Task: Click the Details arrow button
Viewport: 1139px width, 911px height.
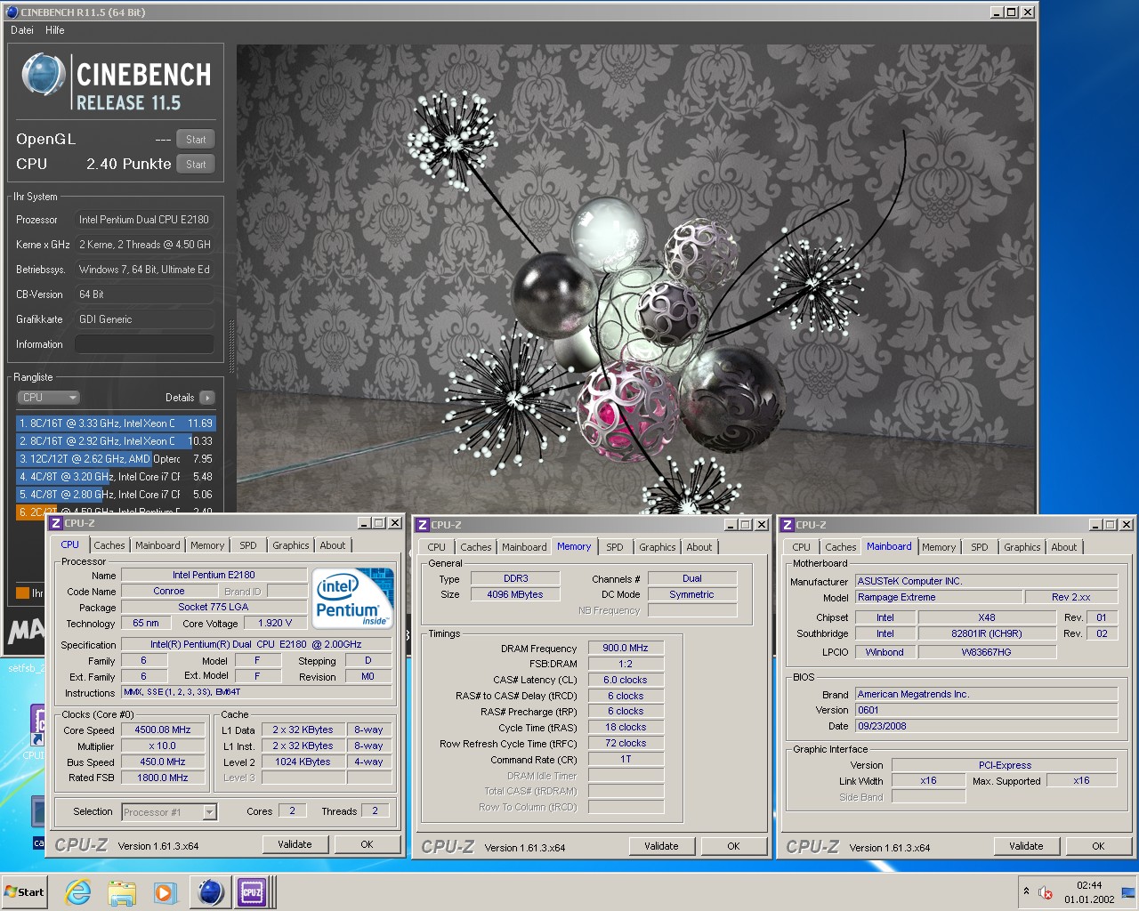Action: tap(207, 398)
